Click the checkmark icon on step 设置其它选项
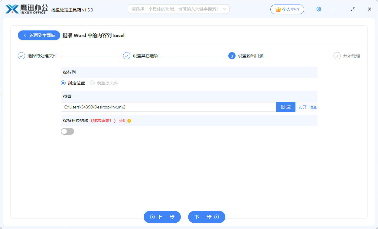This screenshot has width=378, height=229. (127, 56)
